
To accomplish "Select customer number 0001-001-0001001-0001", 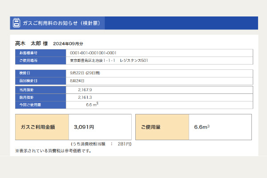I will point(93,53).
